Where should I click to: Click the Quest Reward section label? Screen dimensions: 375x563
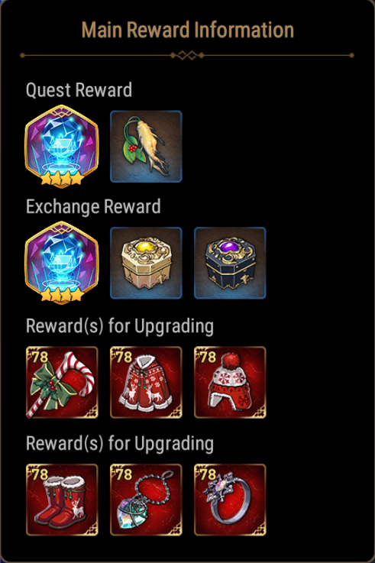[79, 90]
